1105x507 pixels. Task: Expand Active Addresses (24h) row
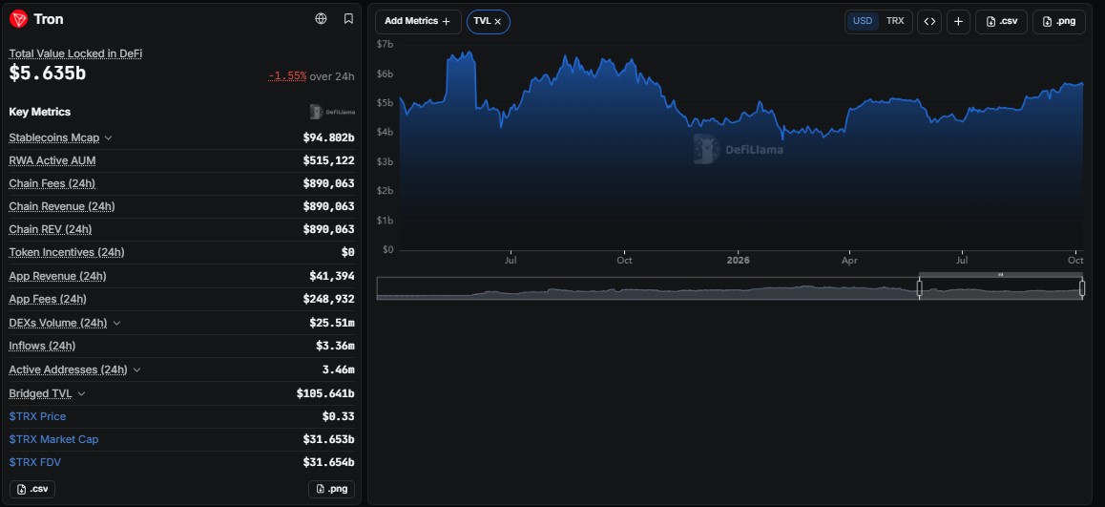pyautogui.click(x=136, y=370)
